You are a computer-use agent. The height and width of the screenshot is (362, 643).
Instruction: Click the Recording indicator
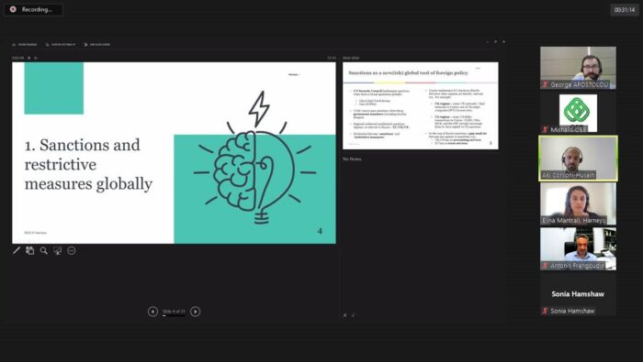[x=33, y=9]
